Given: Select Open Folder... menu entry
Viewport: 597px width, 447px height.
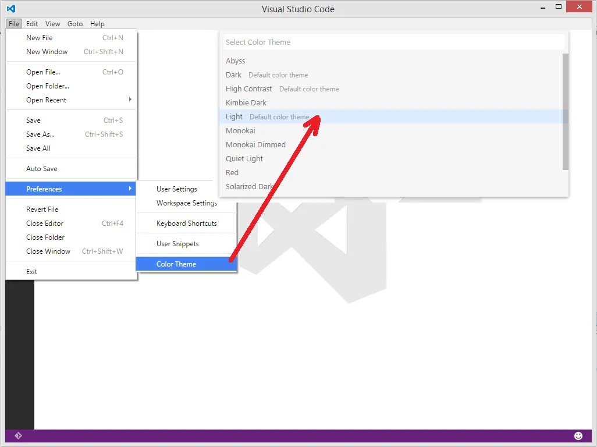Looking at the screenshot, I should 71,86.
